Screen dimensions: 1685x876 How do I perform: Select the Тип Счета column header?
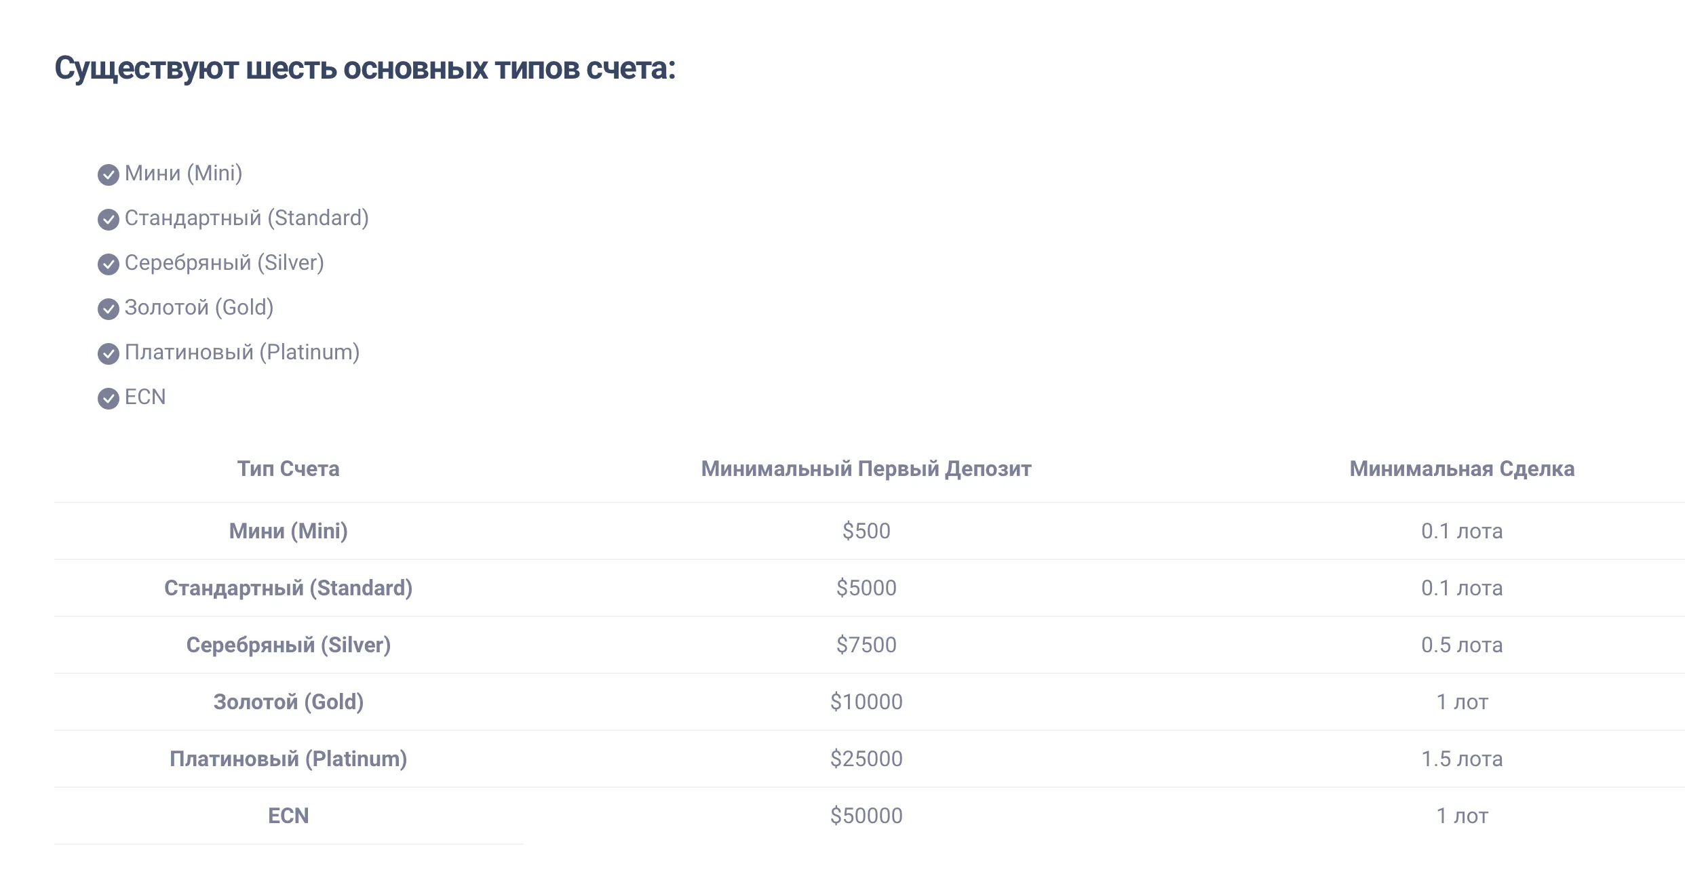288,469
